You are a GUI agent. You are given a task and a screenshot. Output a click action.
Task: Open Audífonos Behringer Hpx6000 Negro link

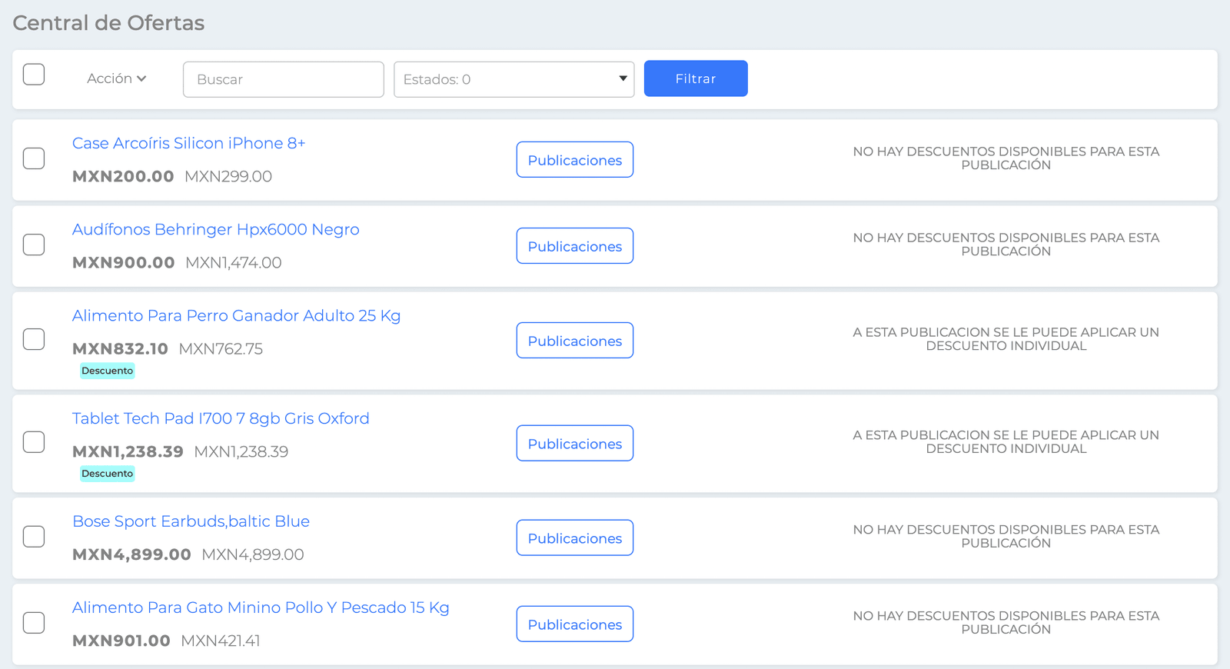tap(216, 229)
